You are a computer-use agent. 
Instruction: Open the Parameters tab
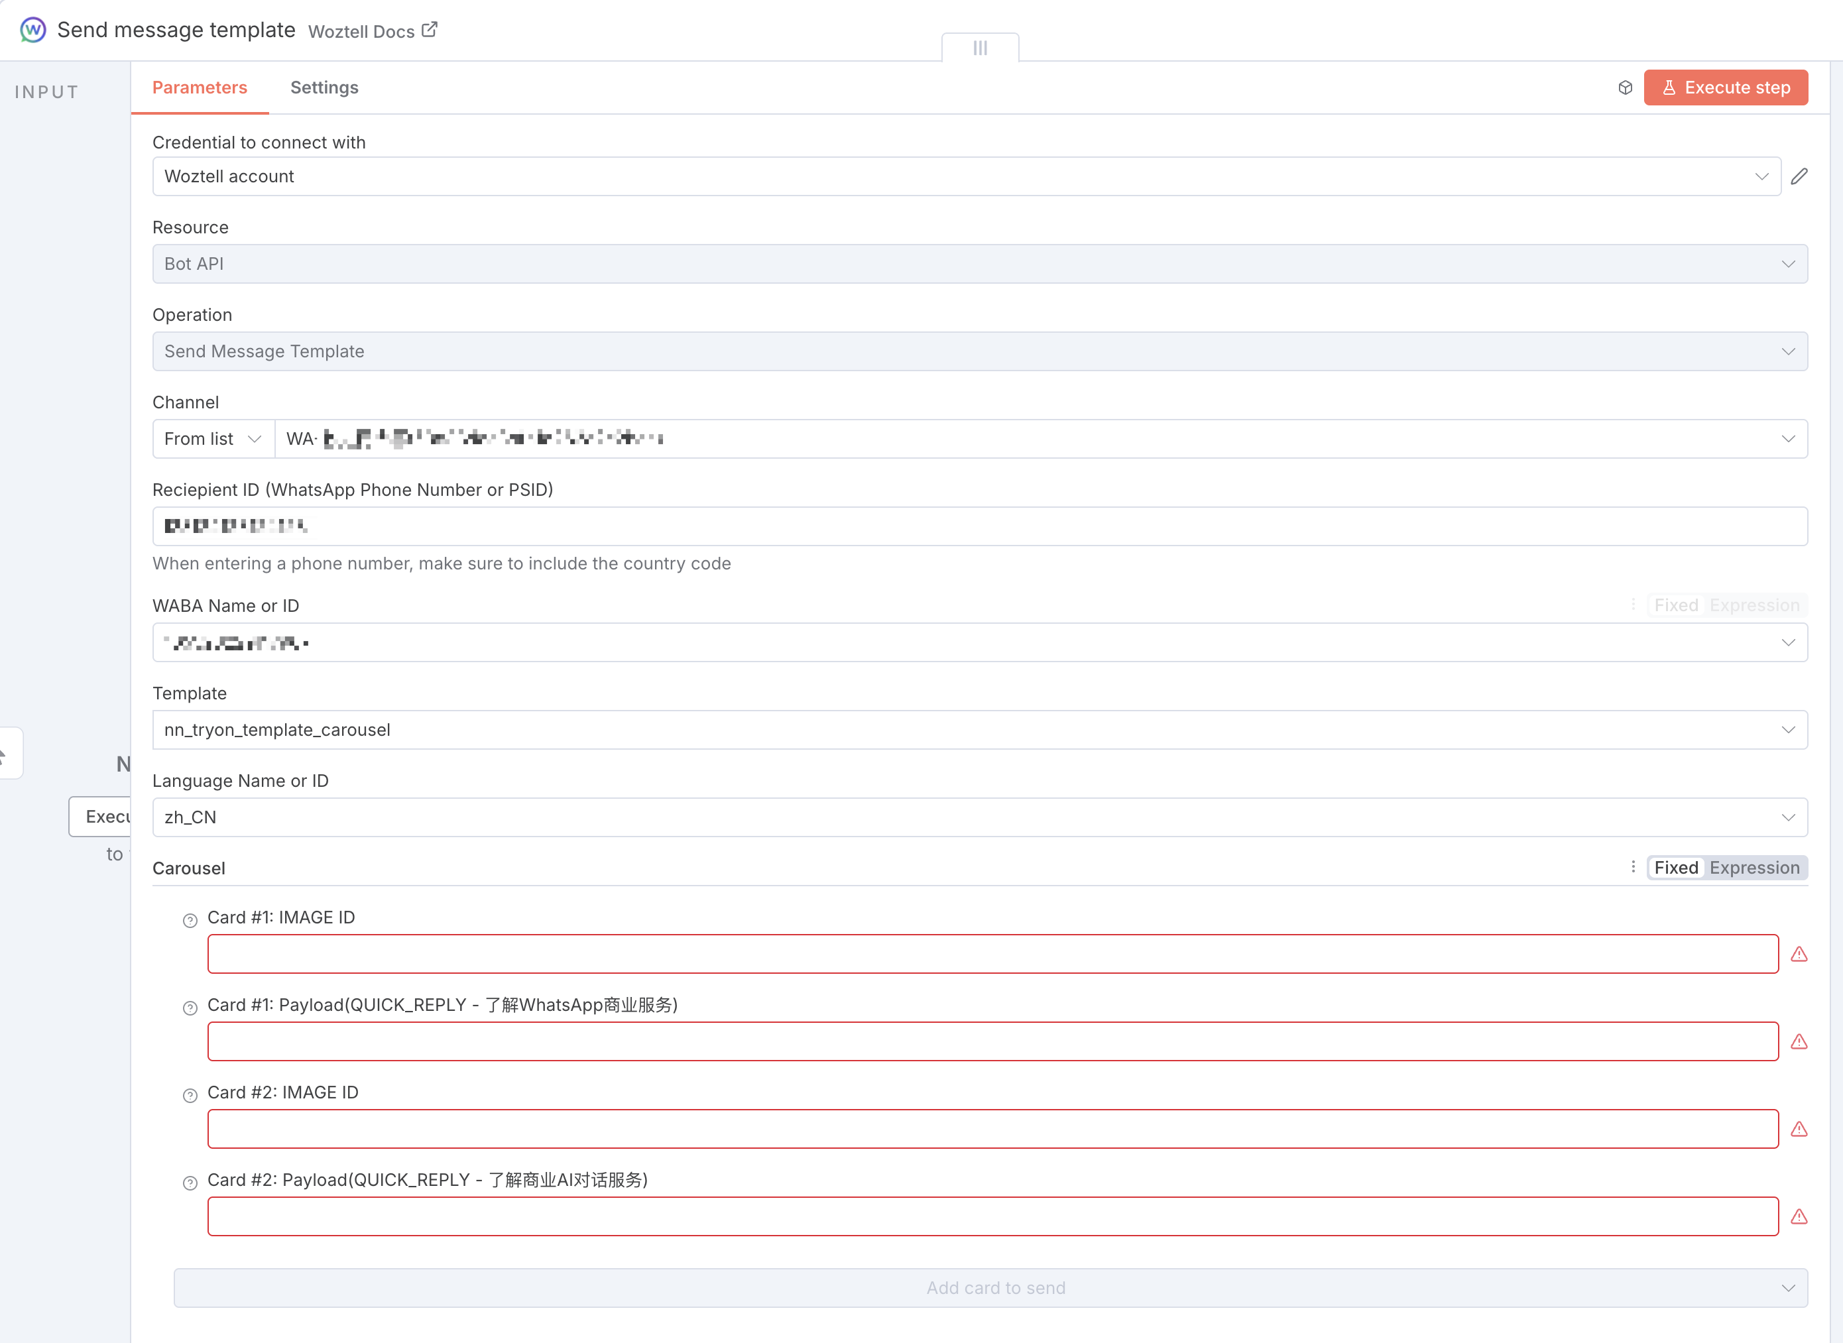199,88
